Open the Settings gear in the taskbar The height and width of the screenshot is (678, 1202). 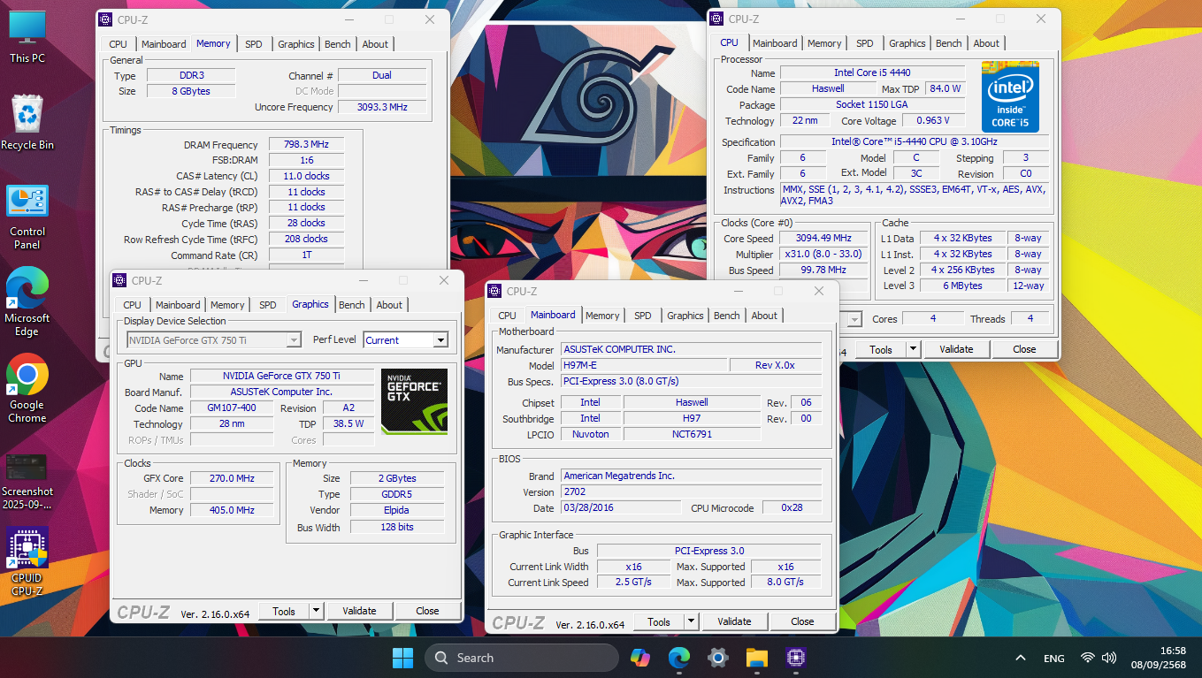(x=717, y=658)
